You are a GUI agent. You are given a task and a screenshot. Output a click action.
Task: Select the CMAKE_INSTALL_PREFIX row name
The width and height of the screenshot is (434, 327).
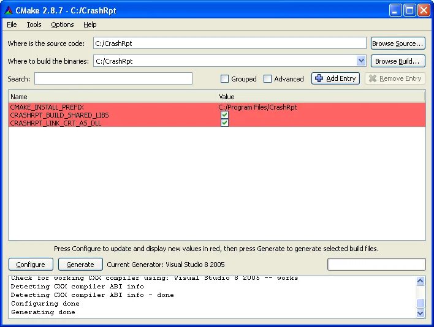47,107
